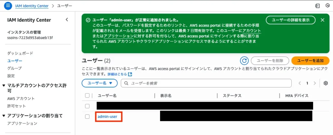The width and height of the screenshot is (333, 135).
Task: Check the admin-user row checkbox
Action: [87, 117]
